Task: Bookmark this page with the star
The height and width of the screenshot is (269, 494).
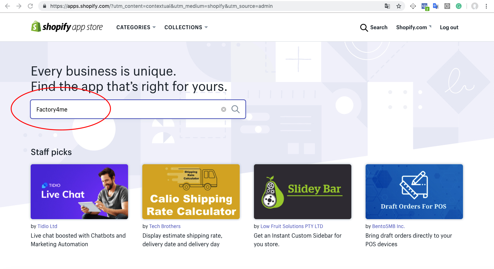Action: tap(399, 6)
